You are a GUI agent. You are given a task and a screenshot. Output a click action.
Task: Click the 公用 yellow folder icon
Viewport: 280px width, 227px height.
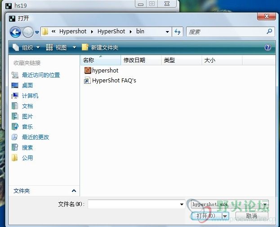click(x=15, y=158)
